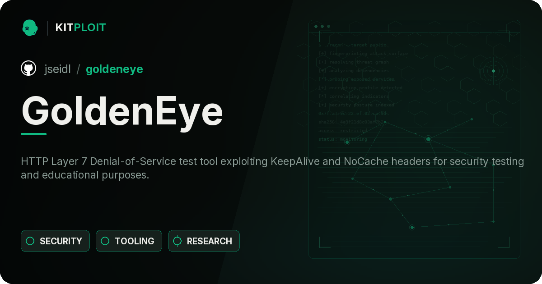Click the description starting 'HTTP Layer 7 Denial-of-Service'
This screenshot has height=284, width=542.
(272, 161)
